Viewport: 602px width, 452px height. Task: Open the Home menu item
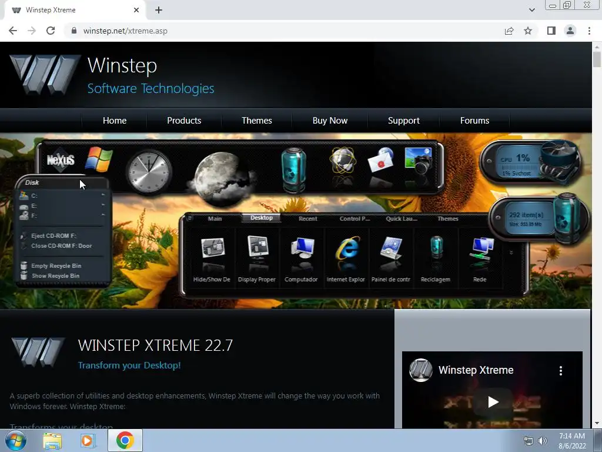point(115,120)
